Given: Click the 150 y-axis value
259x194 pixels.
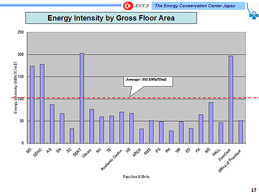Looking at the screenshot, I should click(x=21, y=77).
